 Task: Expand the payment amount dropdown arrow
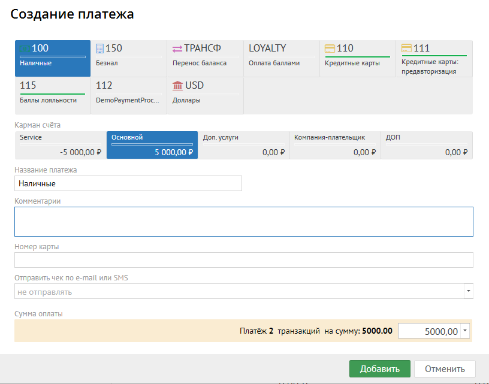tap(466, 331)
